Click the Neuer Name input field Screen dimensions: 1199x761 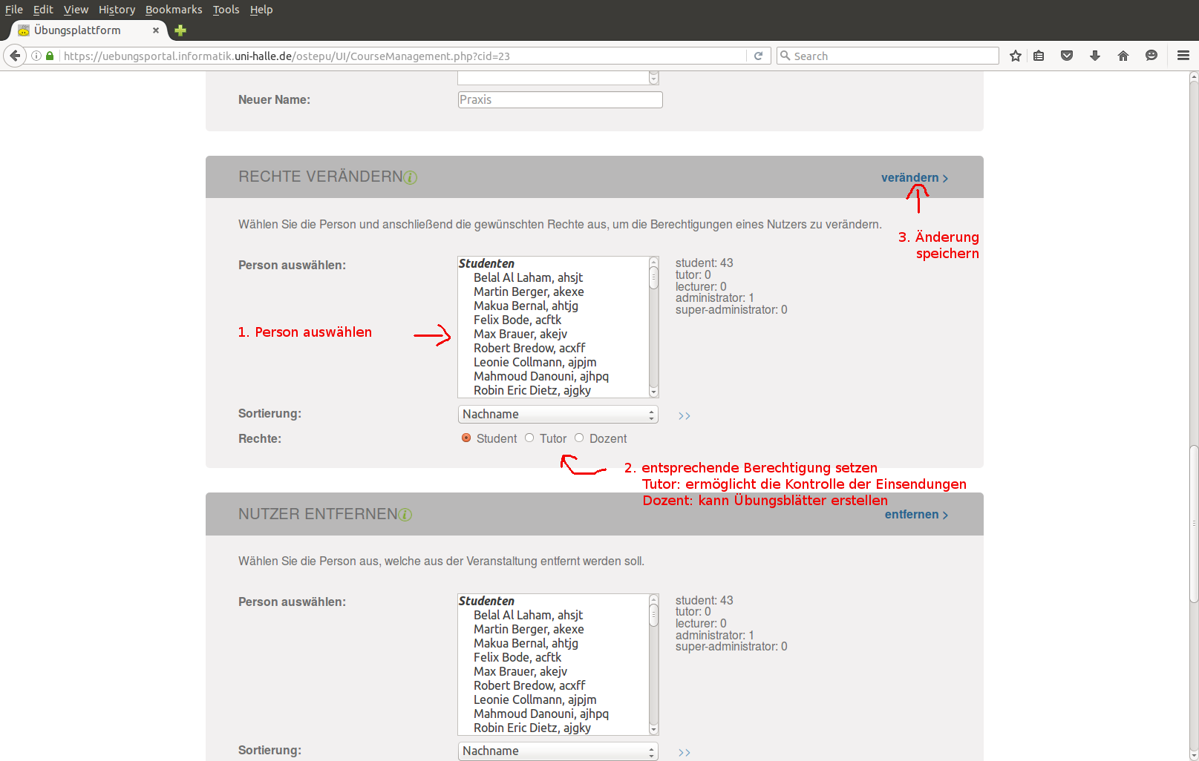click(560, 100)
